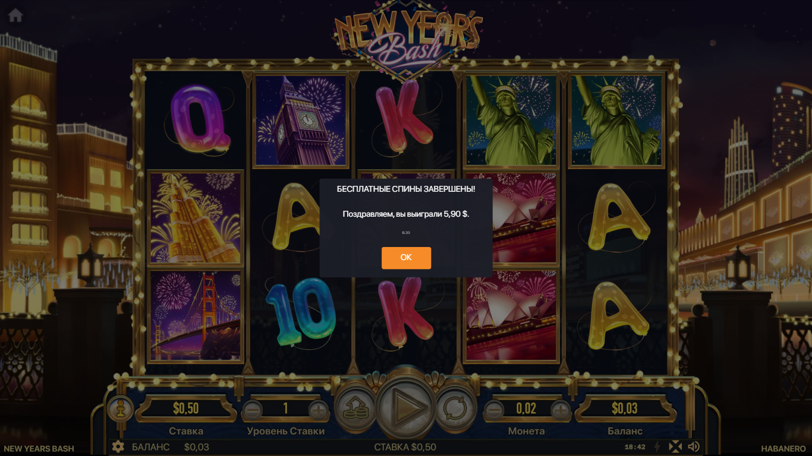Open settings via the gear icon
This screenshot has width=812, height=456.
118,447
